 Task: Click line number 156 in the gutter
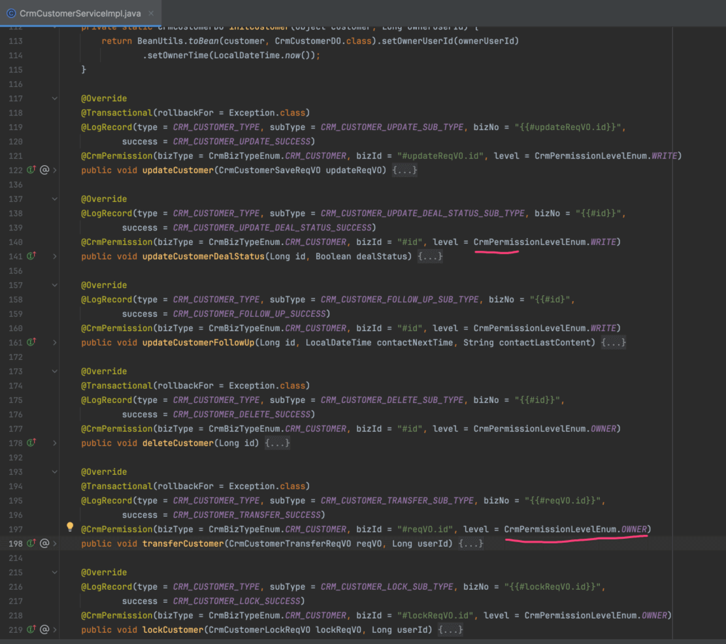click(16, 271)
